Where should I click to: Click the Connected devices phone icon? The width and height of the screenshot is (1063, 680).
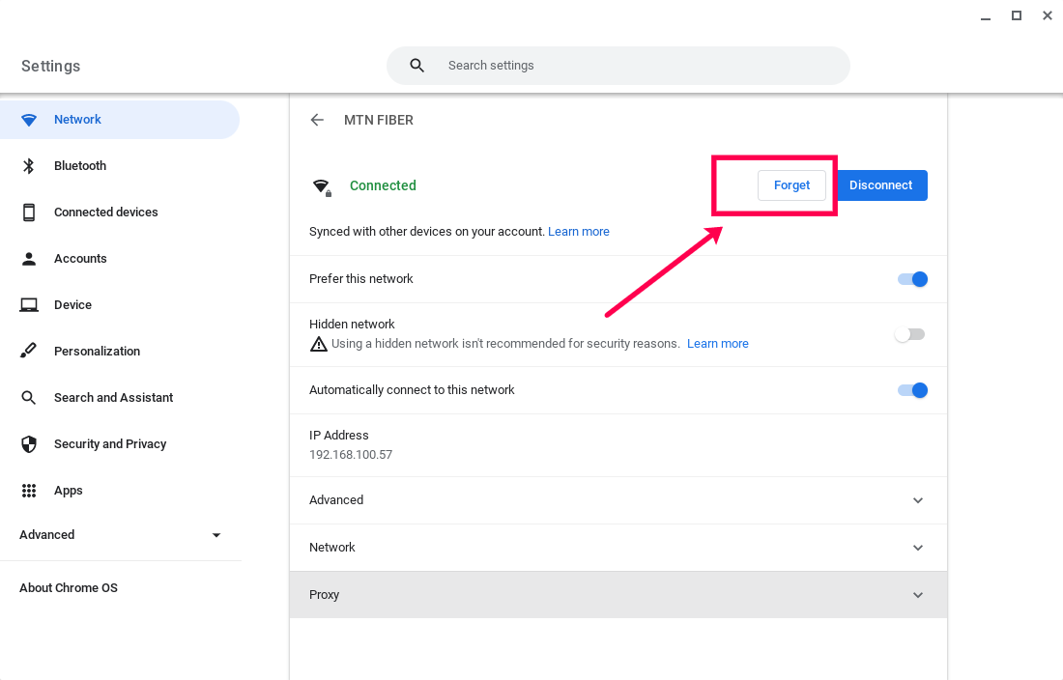[28, 212]
